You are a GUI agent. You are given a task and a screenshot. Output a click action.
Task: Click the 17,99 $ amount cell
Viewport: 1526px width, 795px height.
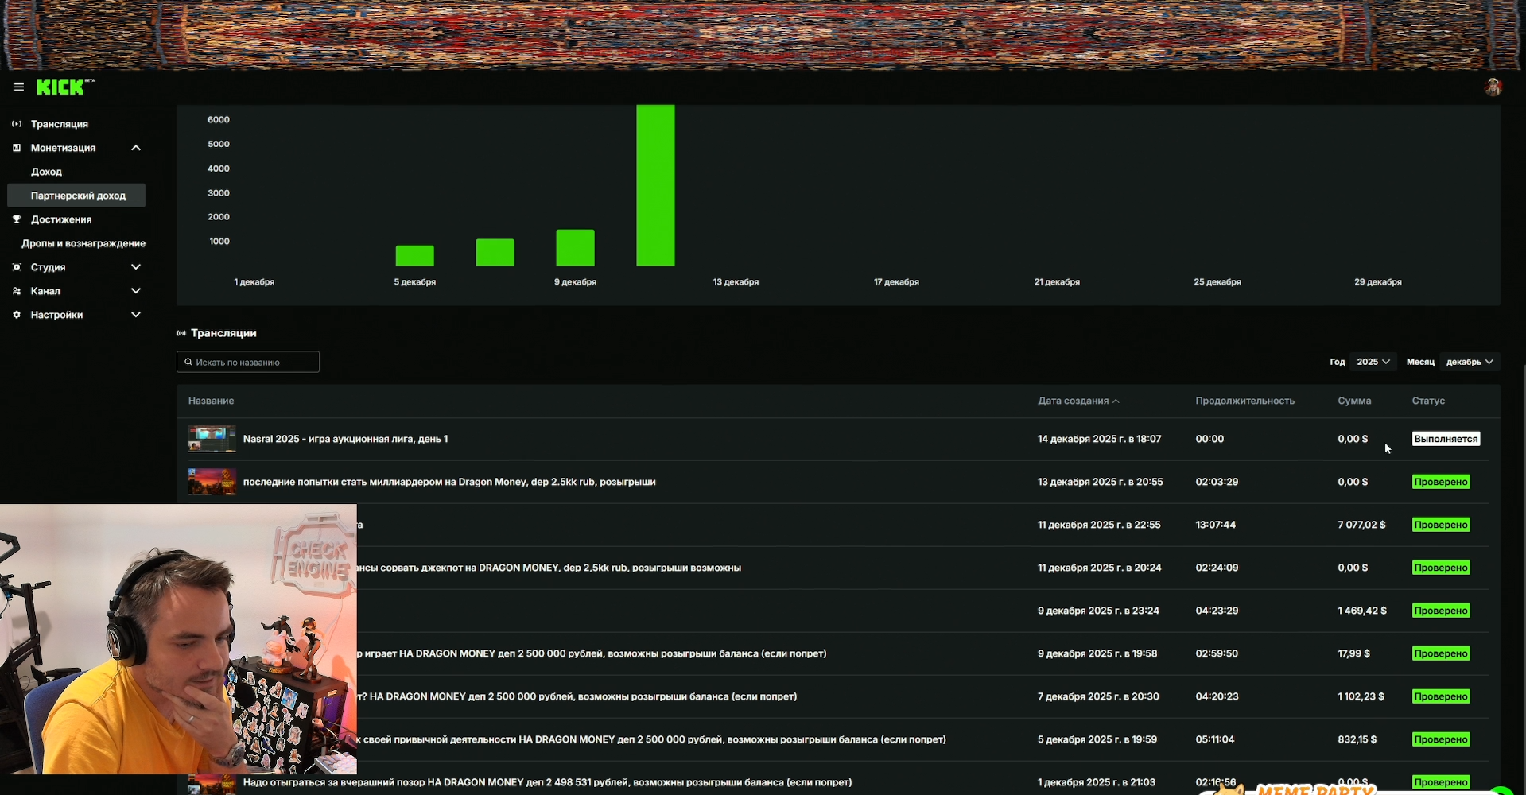click(1353, 653)
